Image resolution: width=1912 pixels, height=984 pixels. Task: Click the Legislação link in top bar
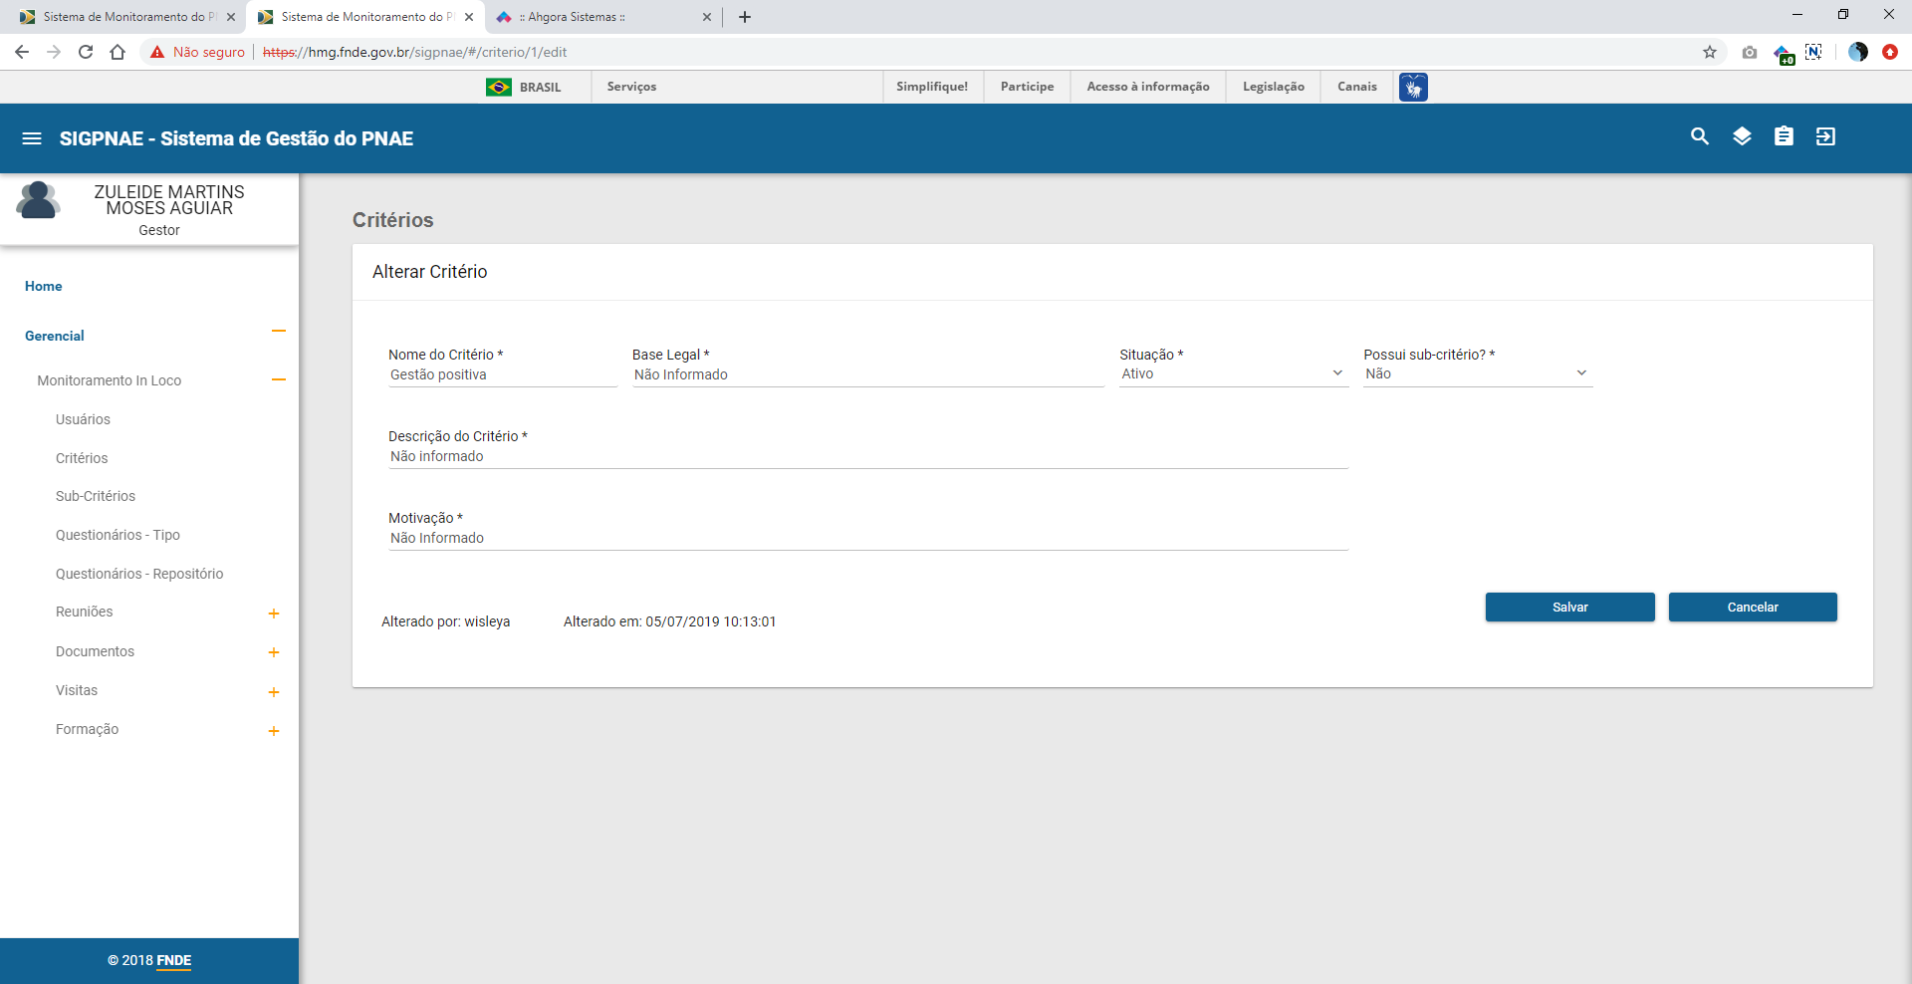coord(1273,87)
